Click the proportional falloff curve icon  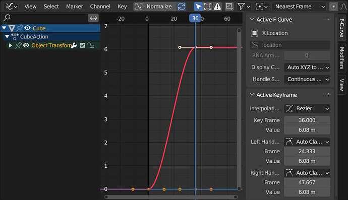click(x=343, y=7)
